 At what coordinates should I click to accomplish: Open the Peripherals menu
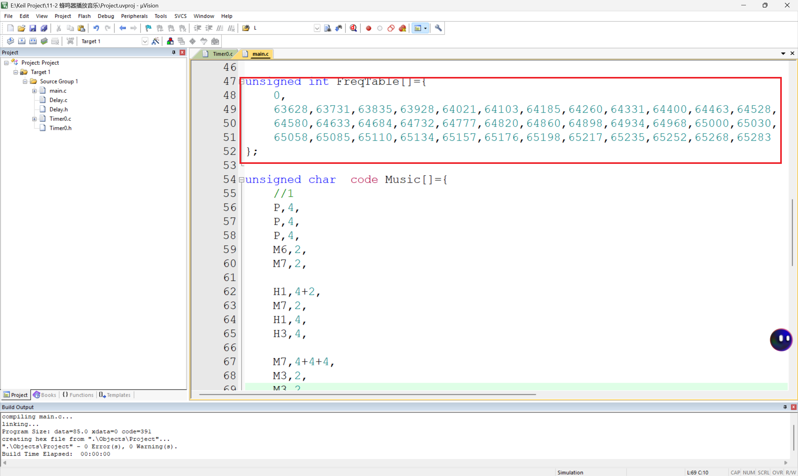pos(134,16)
